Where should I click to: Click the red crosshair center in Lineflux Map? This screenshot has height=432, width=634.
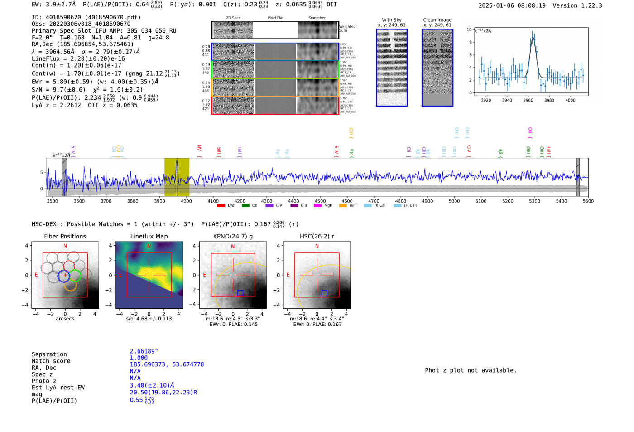[x=149, y=275]
